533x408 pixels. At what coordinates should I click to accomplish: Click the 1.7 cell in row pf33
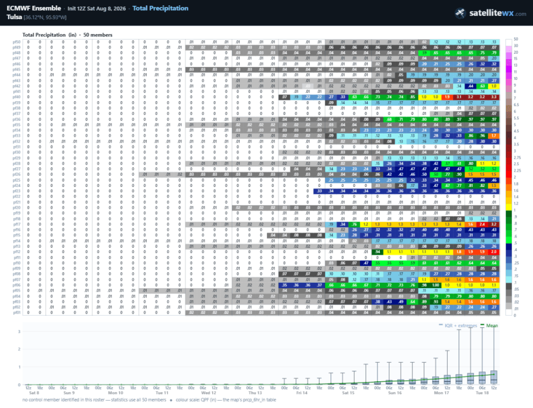494,136
